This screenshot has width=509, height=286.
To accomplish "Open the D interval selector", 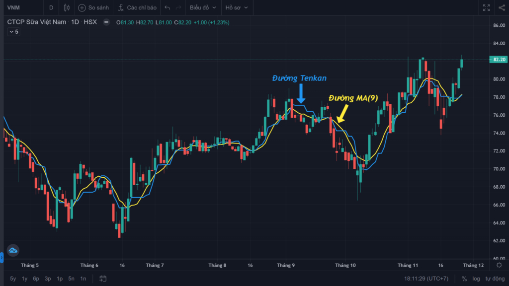I will tap(51, 7).
